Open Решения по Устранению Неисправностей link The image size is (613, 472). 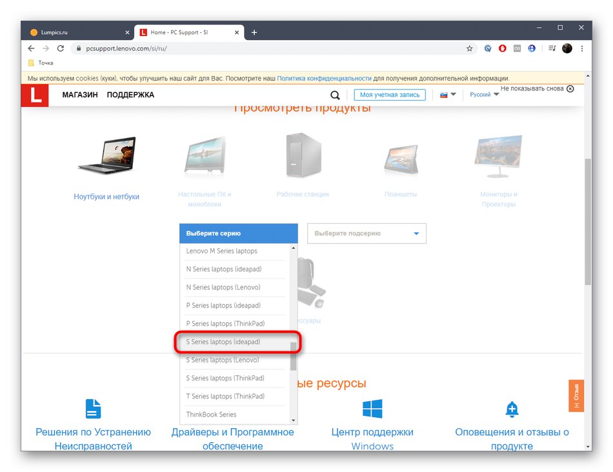(93, 438)
